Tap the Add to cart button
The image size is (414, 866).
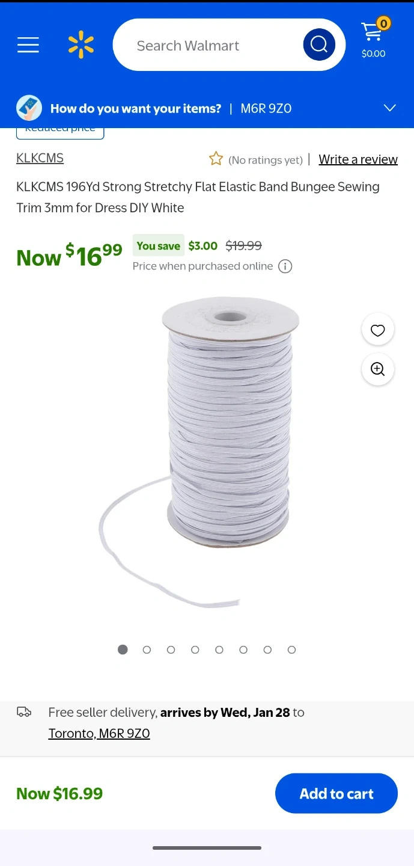click(x=336, y=793)
